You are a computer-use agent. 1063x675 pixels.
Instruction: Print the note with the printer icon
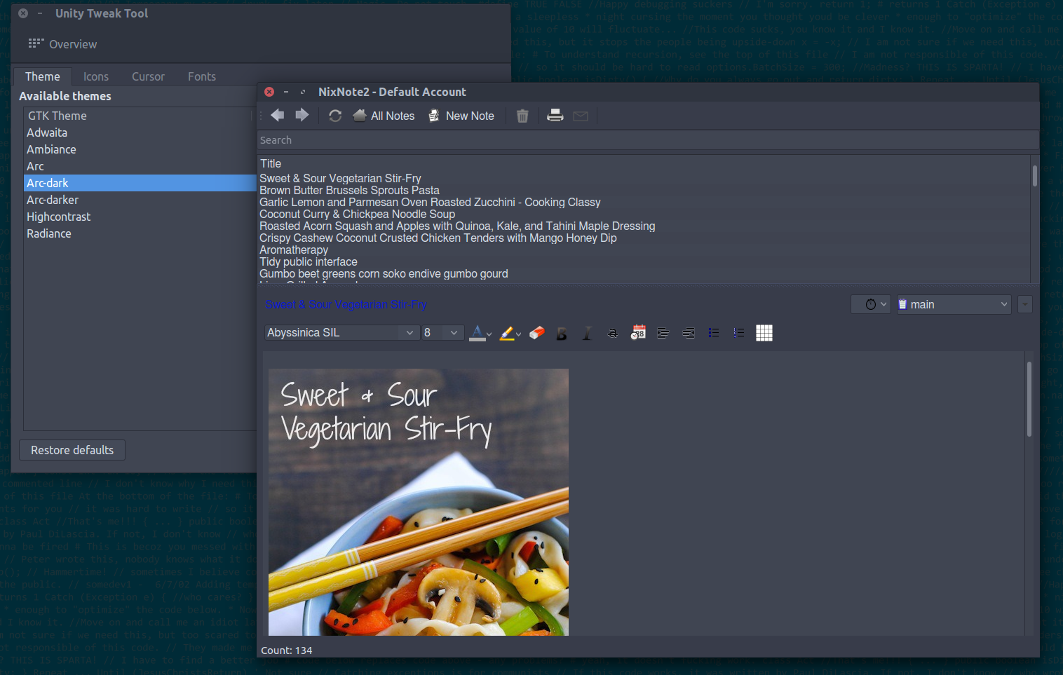[x=555, y=116]
